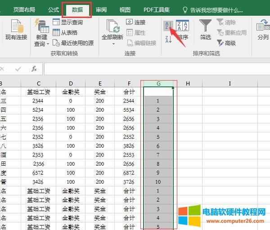Open the Formulas (公式) tab
270x230 pixels.
tap(53, 9)
